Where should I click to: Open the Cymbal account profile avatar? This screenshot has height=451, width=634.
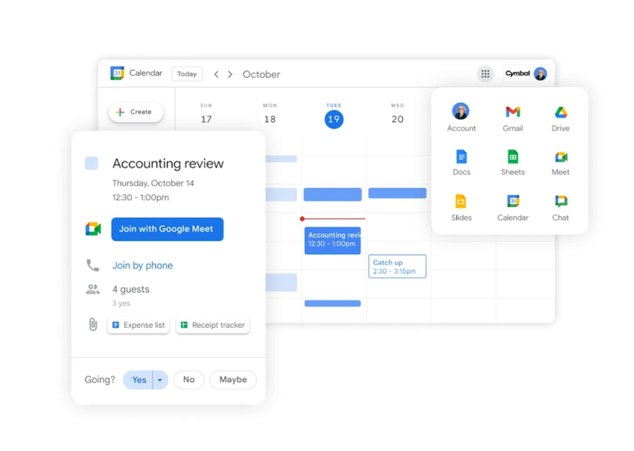click(x=541, y=74)
